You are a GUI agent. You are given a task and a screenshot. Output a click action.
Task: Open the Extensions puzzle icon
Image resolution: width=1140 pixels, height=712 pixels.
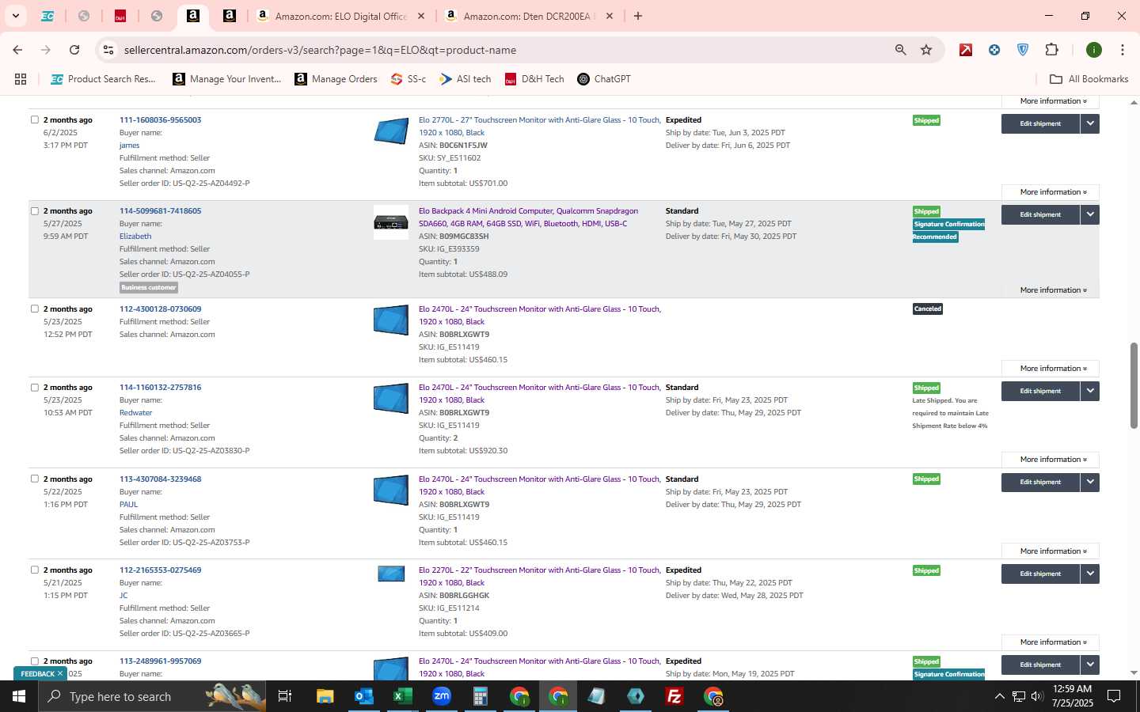coord(1051,50)
